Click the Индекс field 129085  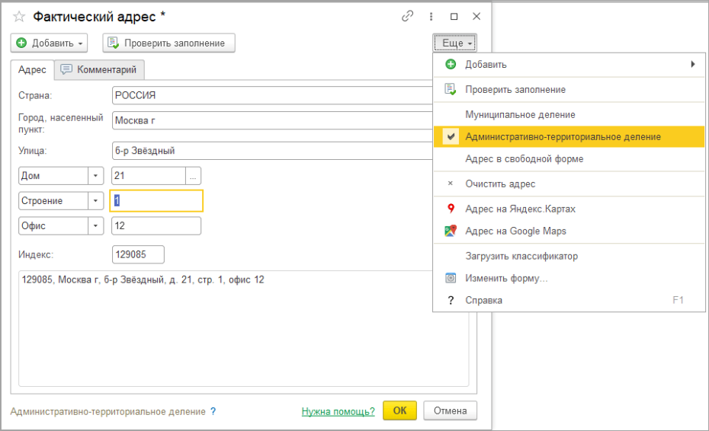(138, 254)
